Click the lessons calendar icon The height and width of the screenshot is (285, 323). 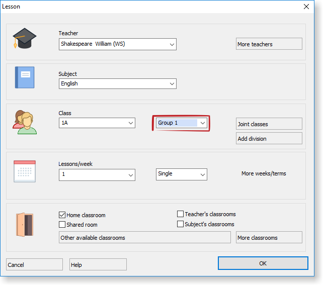pyautogui.click(x=24, y=171)
